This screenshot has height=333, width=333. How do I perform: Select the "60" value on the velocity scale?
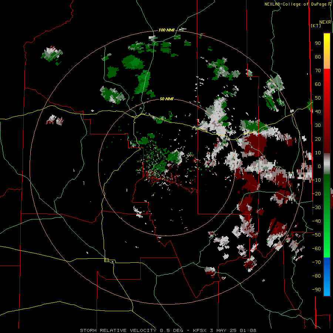pyautogui.click(x=318, y=84)
